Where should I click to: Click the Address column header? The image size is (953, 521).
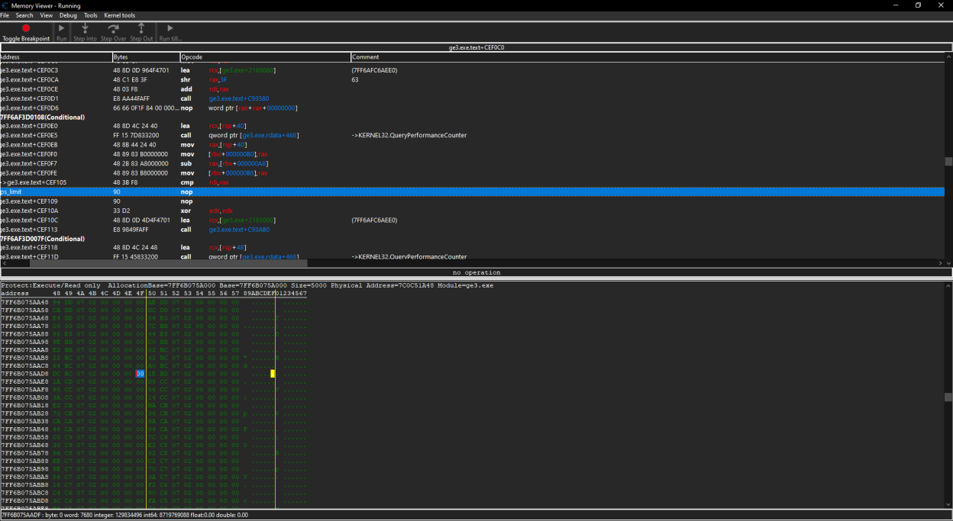[56, 57]
